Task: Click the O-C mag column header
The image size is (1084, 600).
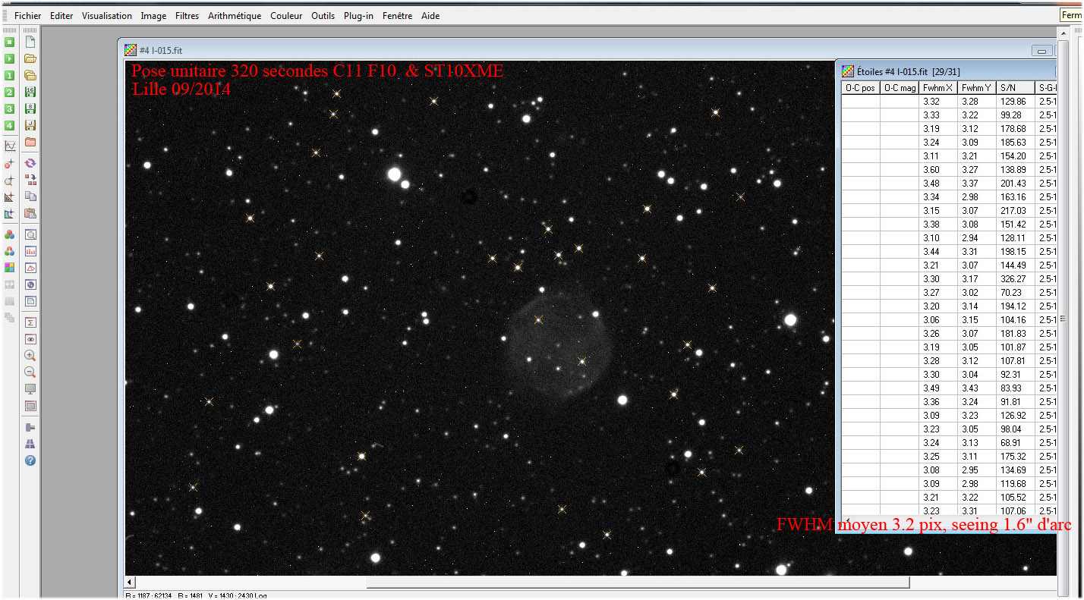Action: point(900,88)
